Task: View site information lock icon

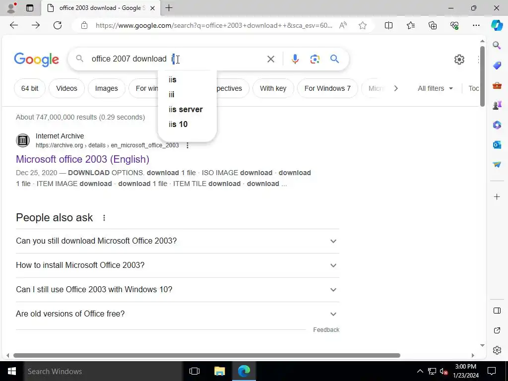Action: point(84,25)
